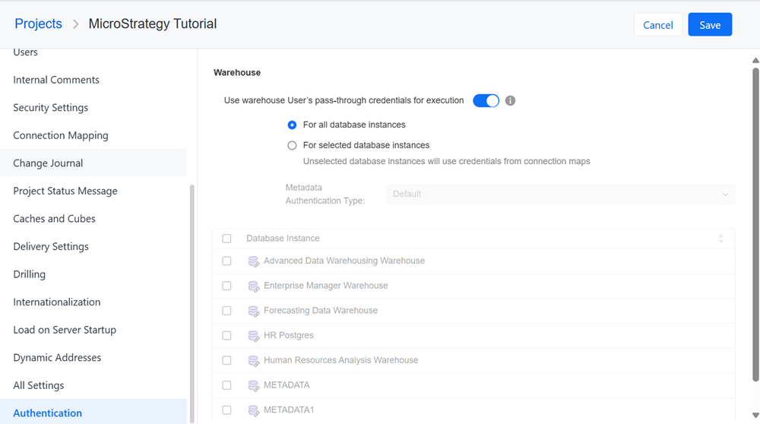Turn off warehouse pass-through credentials switch
This screenshot has width=760, height=424.
point(486,101)
